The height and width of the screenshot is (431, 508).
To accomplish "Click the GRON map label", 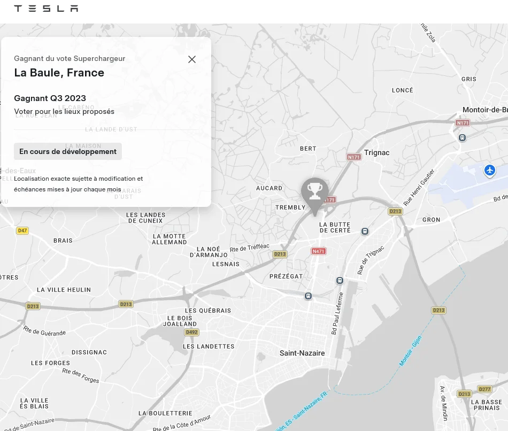I will coord(431,220).
